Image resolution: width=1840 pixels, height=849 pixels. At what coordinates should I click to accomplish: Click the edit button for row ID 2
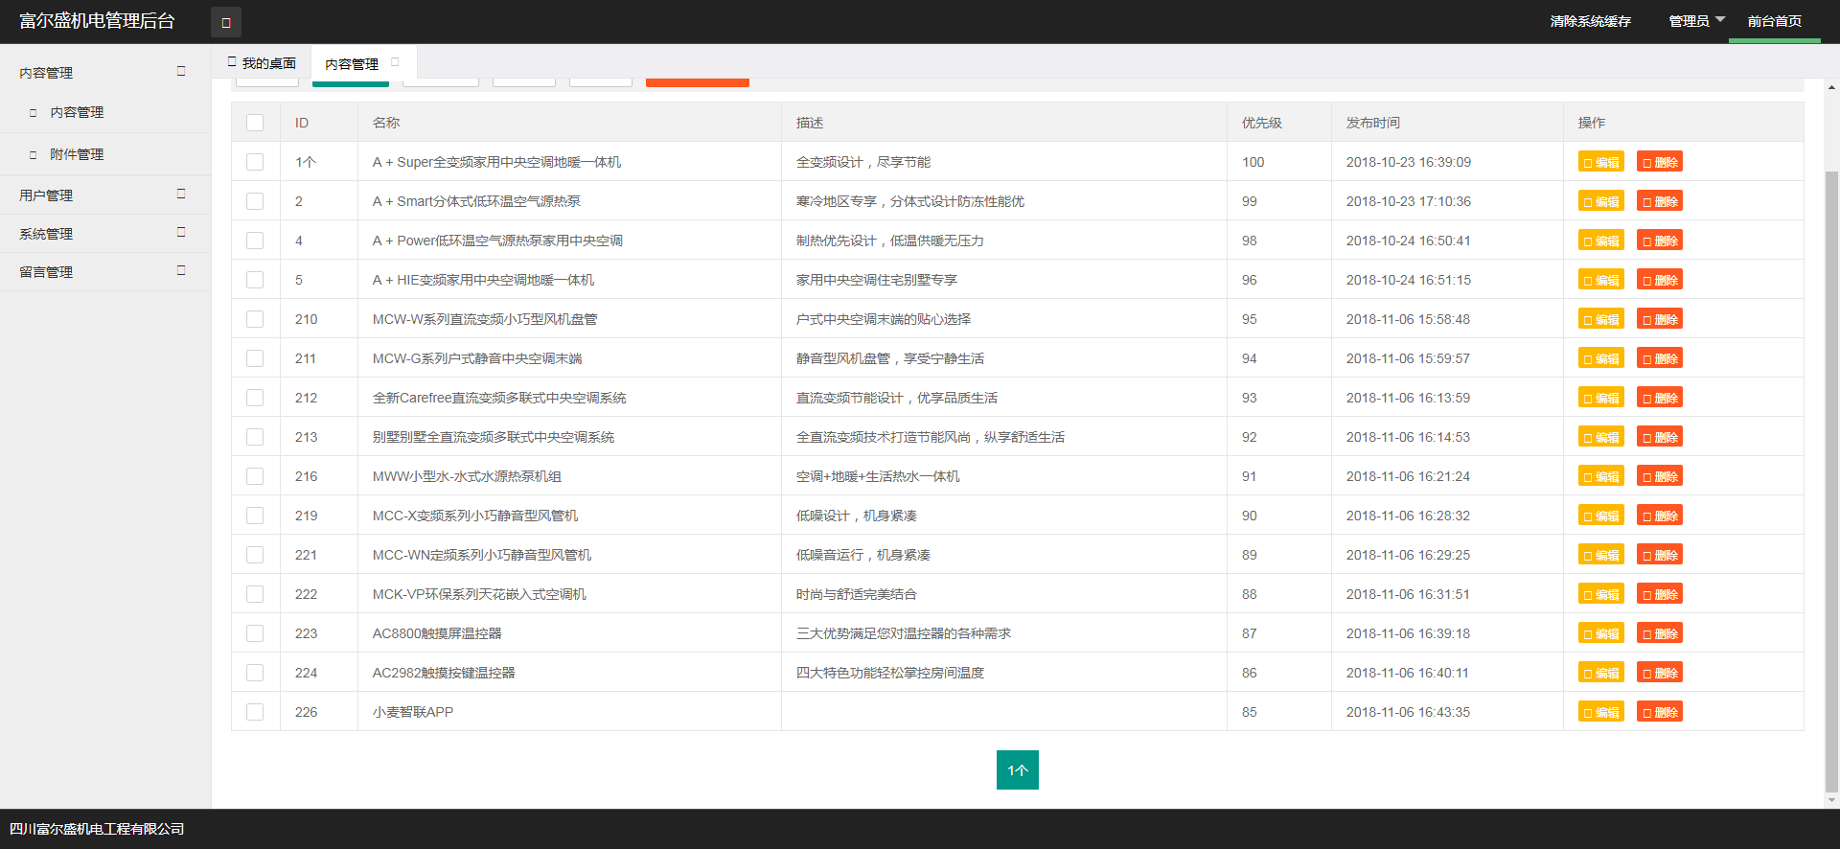1600,201
